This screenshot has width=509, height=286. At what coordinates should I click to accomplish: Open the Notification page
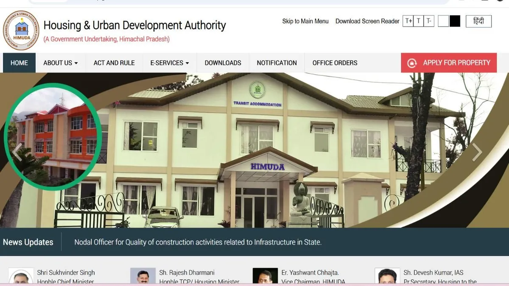click(x=277, y=63)
